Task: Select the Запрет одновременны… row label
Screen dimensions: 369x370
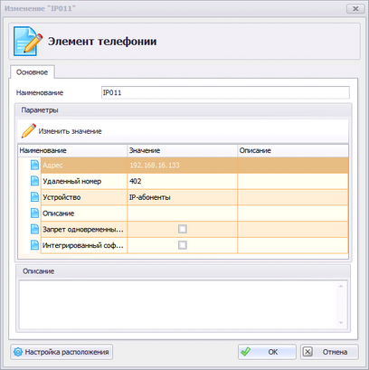Action: tap(83, 230)
